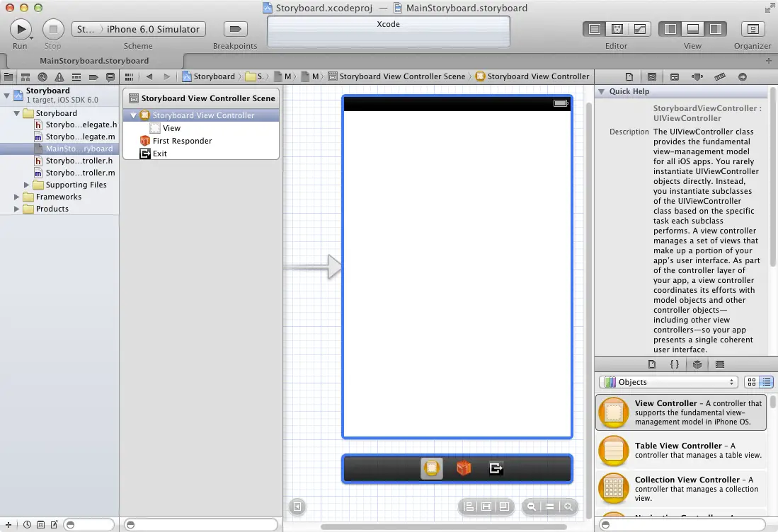This screenshot has width=778, height=532.
Task: Click the Stop button
Action: coord(53,29)
